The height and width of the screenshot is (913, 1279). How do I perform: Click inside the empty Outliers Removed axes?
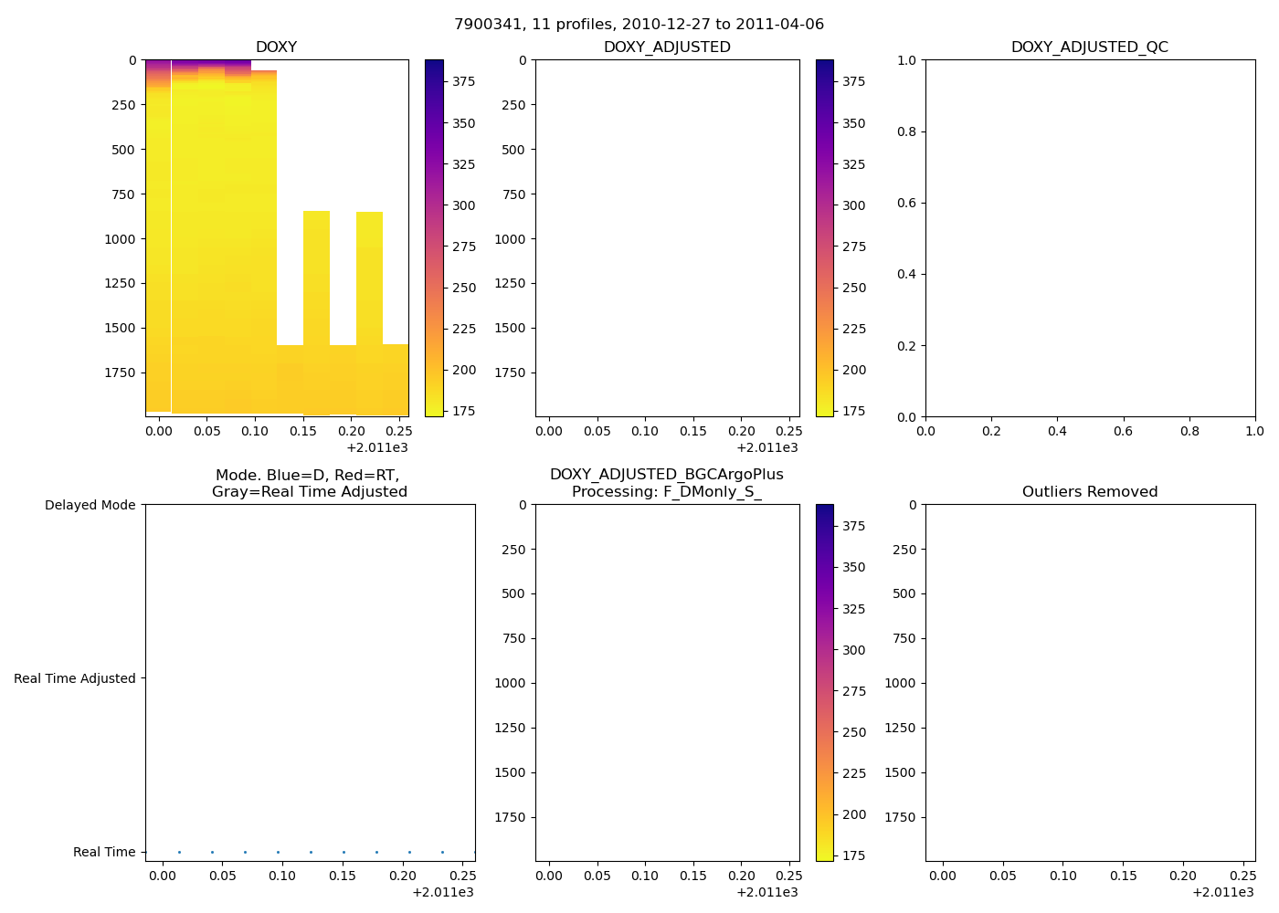tap(1089, 682)
